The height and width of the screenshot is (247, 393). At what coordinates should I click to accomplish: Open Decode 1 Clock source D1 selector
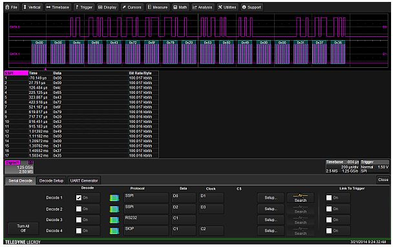[x=211, y=198]
